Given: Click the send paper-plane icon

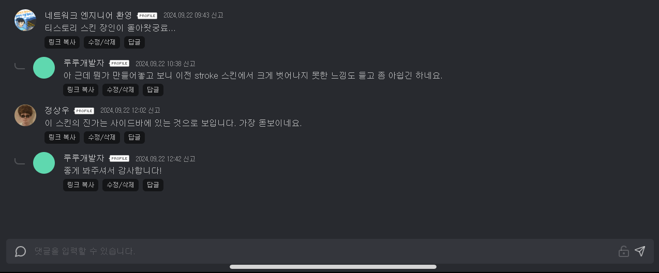Looking at the screenshot, I should click(x=640, y=251).
